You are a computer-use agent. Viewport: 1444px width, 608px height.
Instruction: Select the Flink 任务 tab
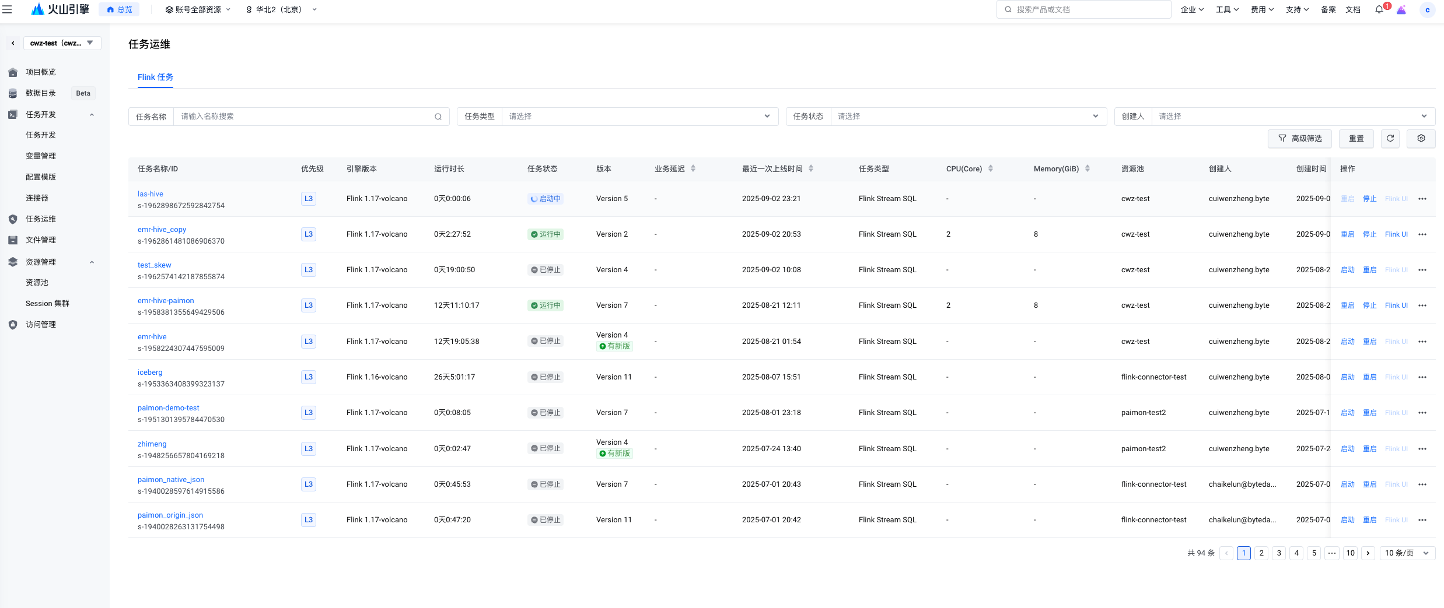pyautogui.click(x=155, y=77)
